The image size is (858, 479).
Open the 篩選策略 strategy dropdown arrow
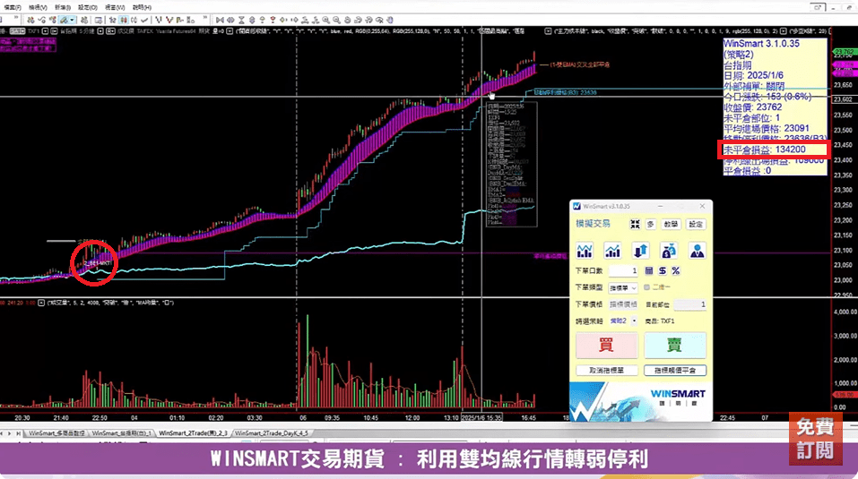point(634,321)
